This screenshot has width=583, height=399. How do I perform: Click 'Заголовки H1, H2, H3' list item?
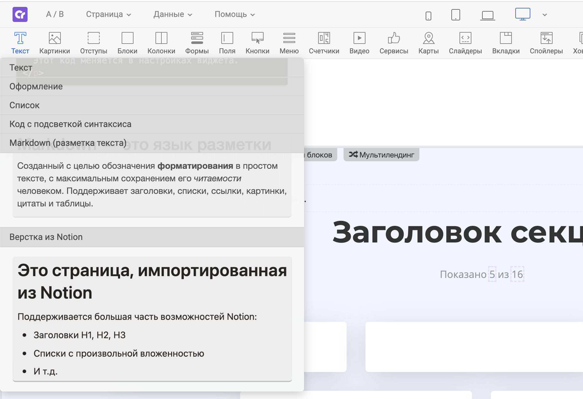tap(80, 335)
